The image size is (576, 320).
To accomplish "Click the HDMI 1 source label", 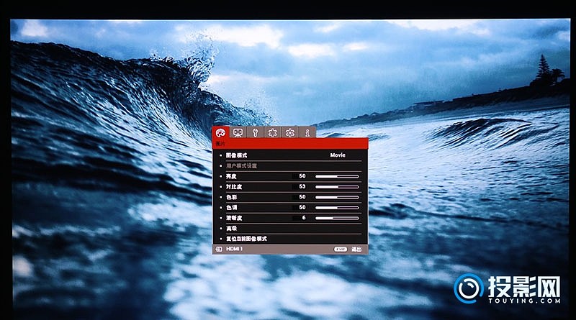I will [234, 249].
